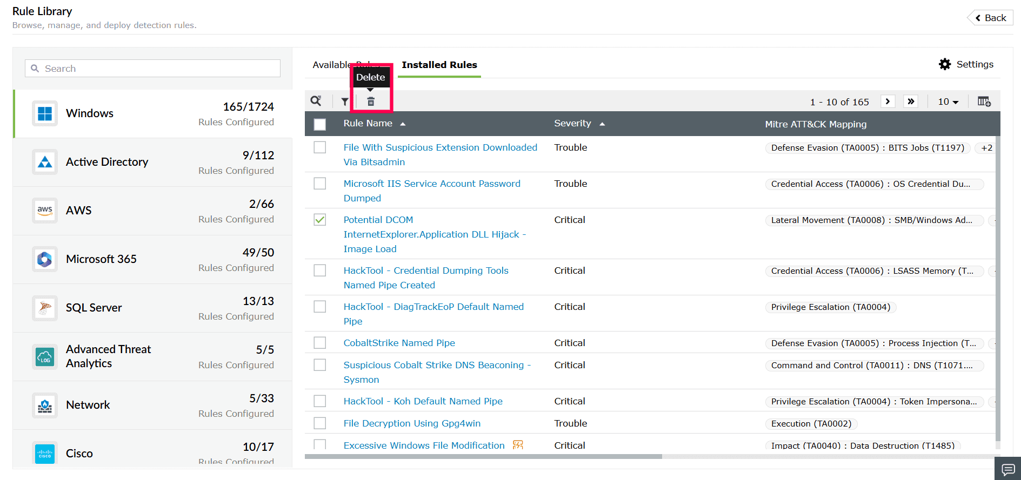This screenshot has height=480, width=1021.
Task: Open HackTool - Koh Default Named Pipe rule
Action: (423, 401)
